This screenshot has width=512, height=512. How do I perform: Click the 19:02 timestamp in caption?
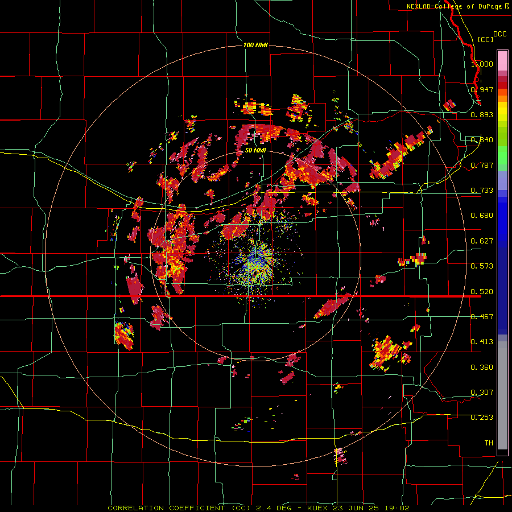397,508
